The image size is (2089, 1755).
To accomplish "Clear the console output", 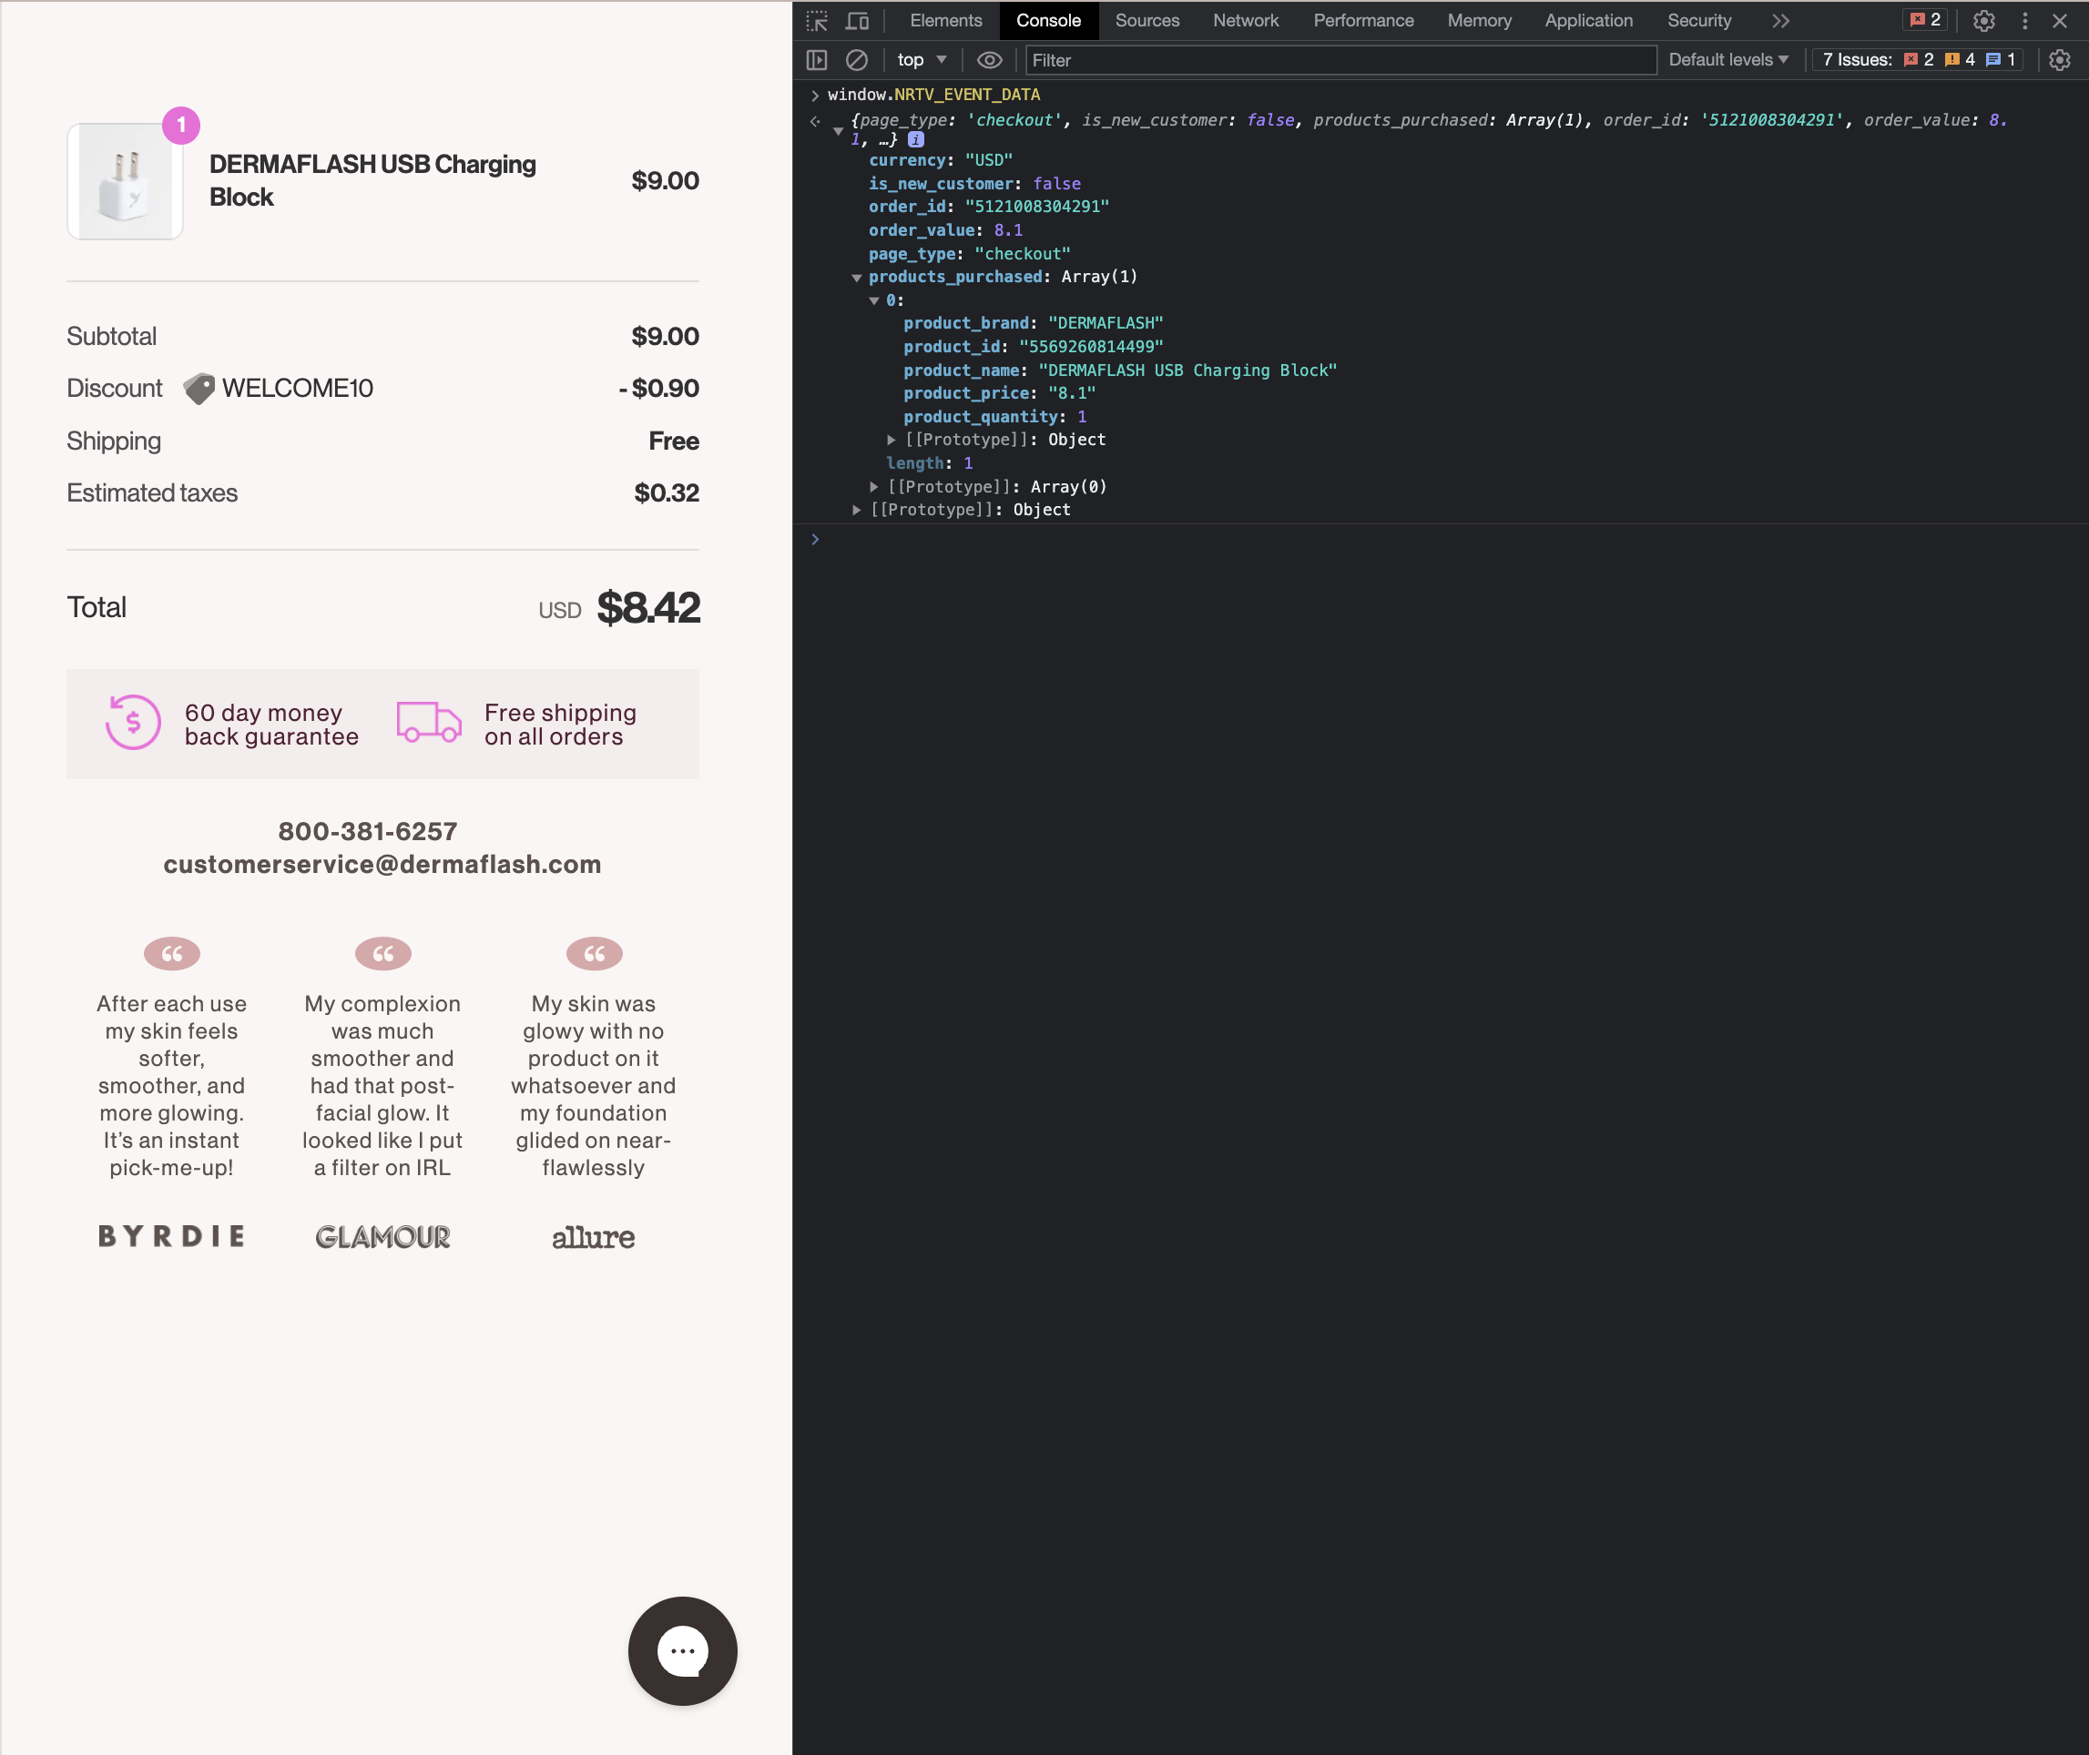I will (x=856, y=60).
